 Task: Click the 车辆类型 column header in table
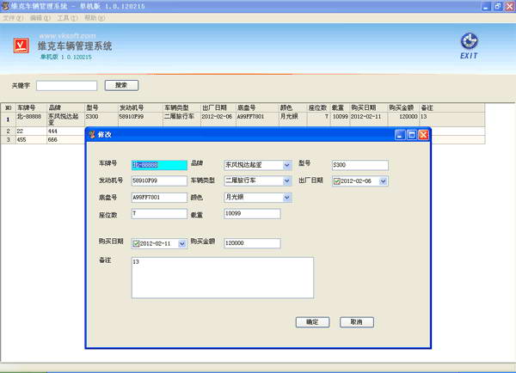[182, 107]
